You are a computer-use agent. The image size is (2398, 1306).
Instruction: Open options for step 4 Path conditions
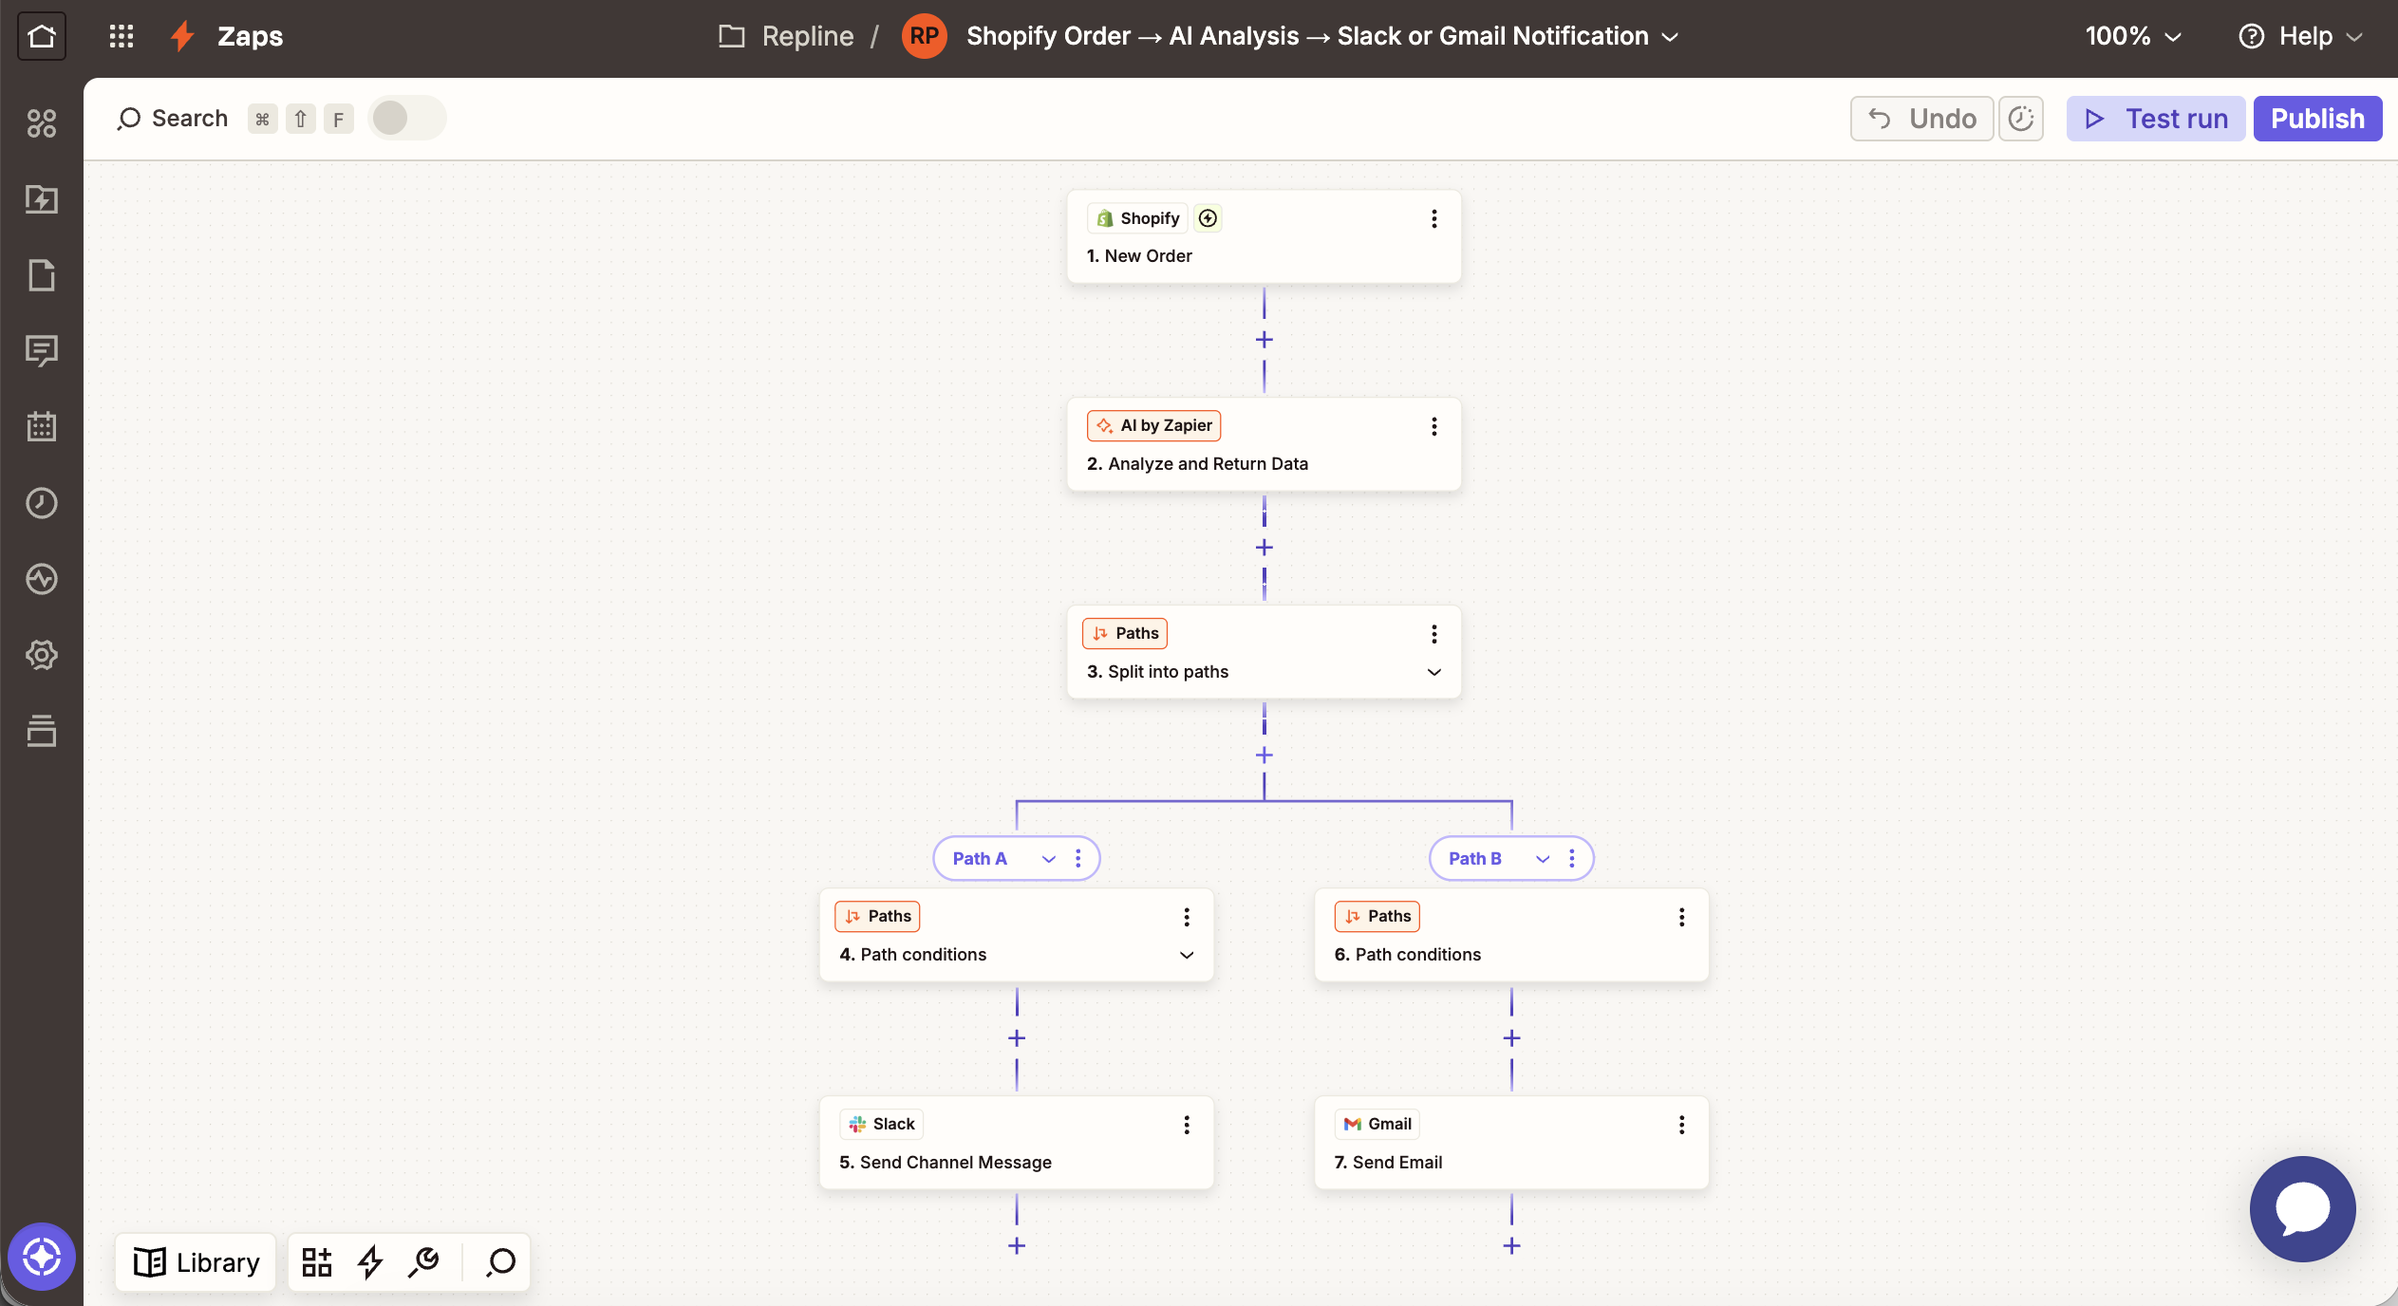(x=1187, y=917)
